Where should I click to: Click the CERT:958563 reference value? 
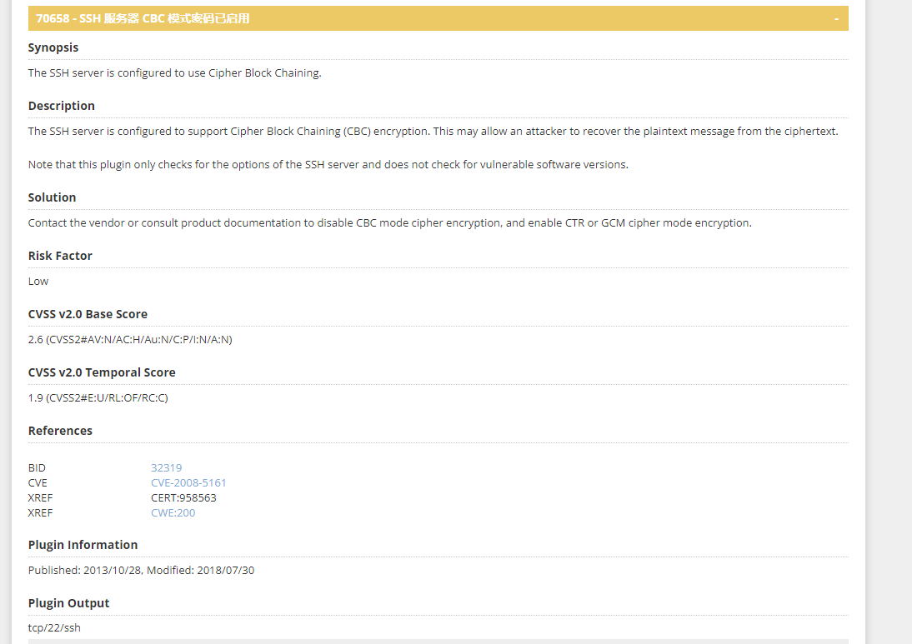click(183, 498)
